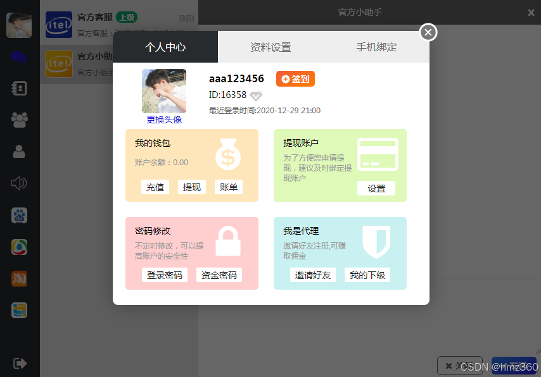Click the Taobao icon in the sidebar
Image resolution: width=541 pixels, height=377 pixels.
[x=19, y=278]
